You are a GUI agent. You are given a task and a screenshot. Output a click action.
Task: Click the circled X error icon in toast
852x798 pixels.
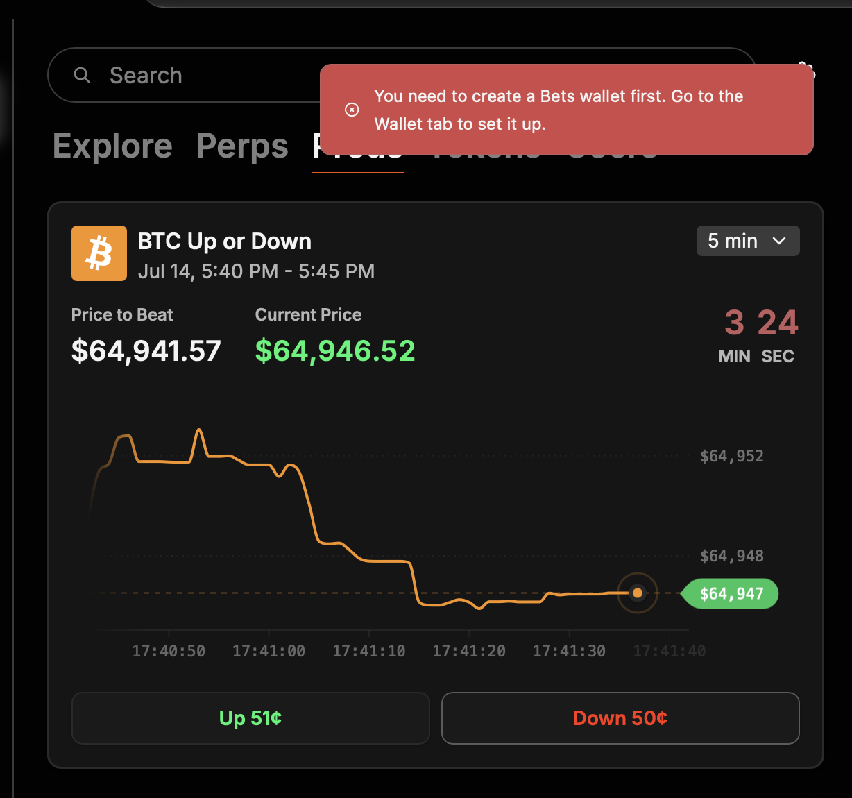point(352,110)
